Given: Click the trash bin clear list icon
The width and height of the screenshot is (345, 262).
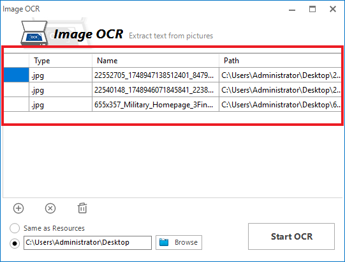Looking at the screenshot, I should [82, 208].
